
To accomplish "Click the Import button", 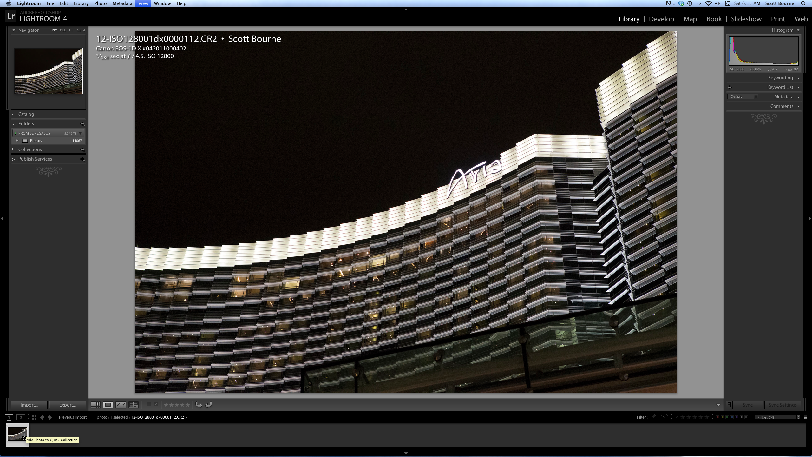I will tap(29, 405).
